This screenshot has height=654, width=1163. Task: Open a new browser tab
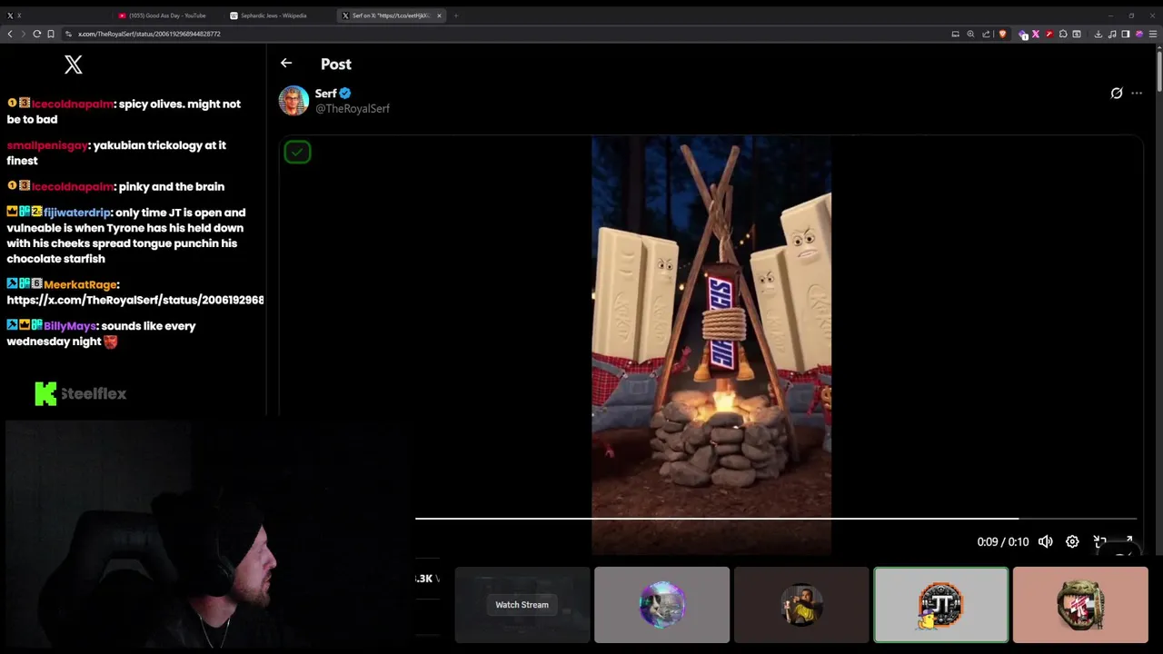coord(456,15)
